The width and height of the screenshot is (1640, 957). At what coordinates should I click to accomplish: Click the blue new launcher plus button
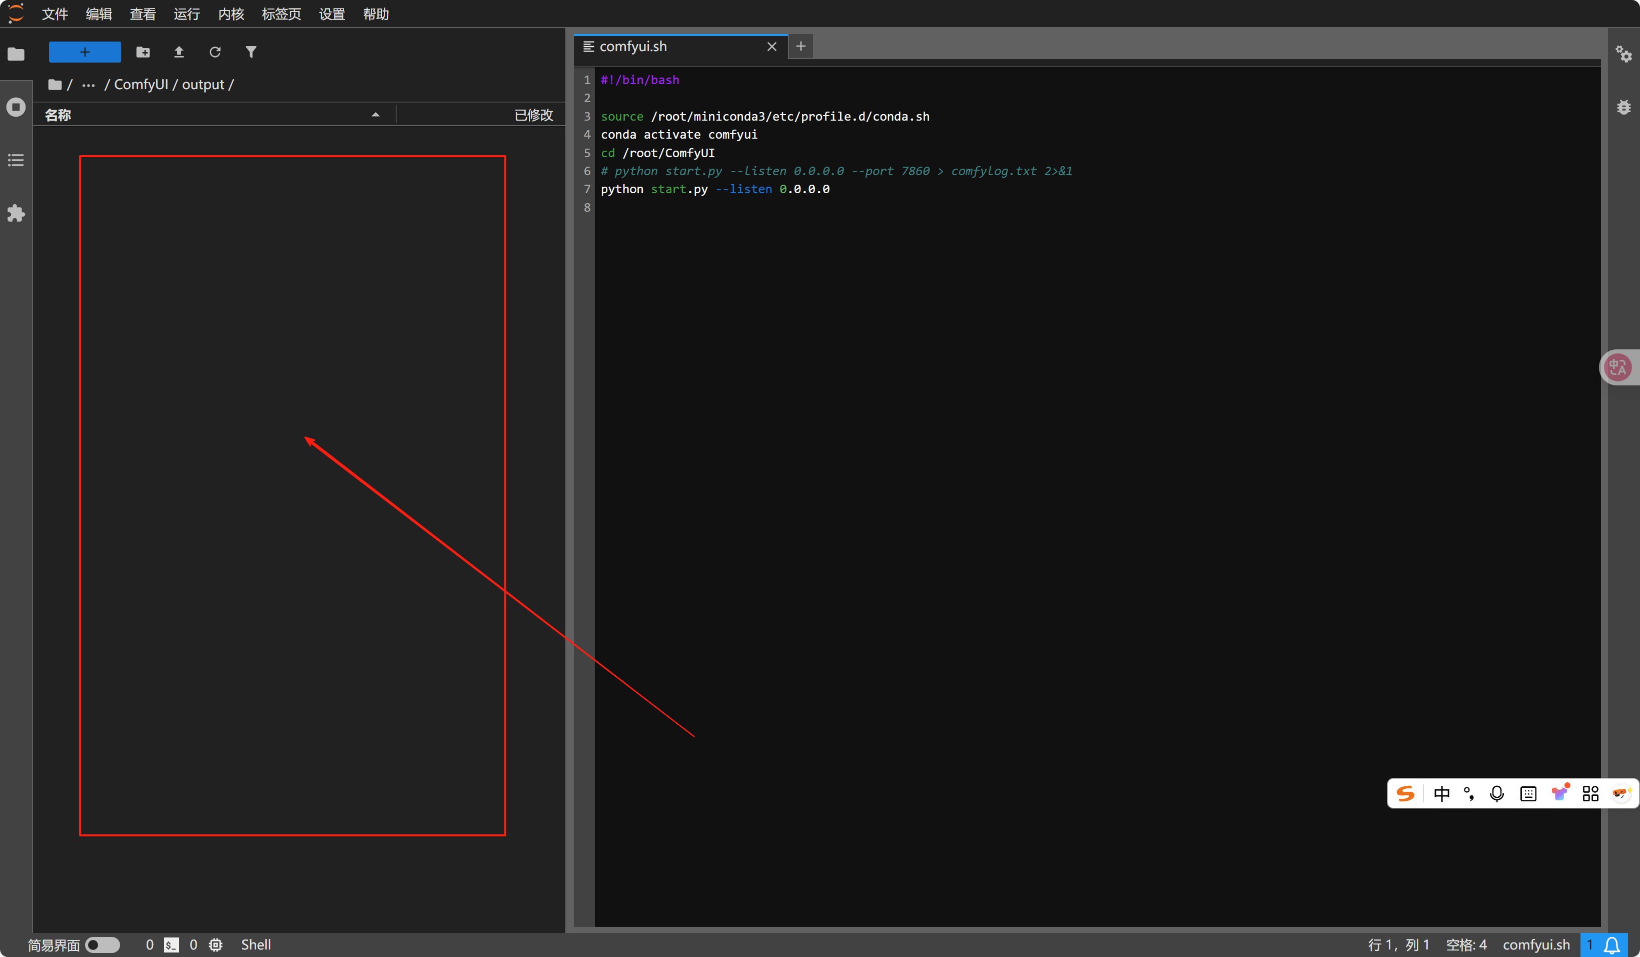(85, 52)
